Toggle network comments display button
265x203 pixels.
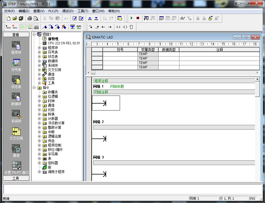click(x=30, y=27)
